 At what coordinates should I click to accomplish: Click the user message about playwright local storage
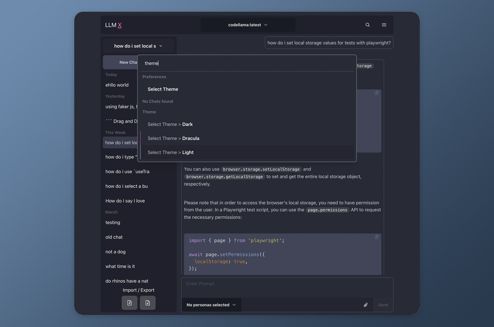click(329, 43)
